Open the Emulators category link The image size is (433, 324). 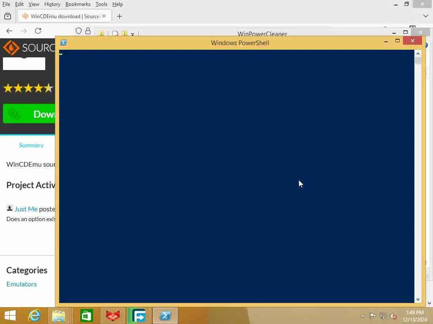[22, 284]
